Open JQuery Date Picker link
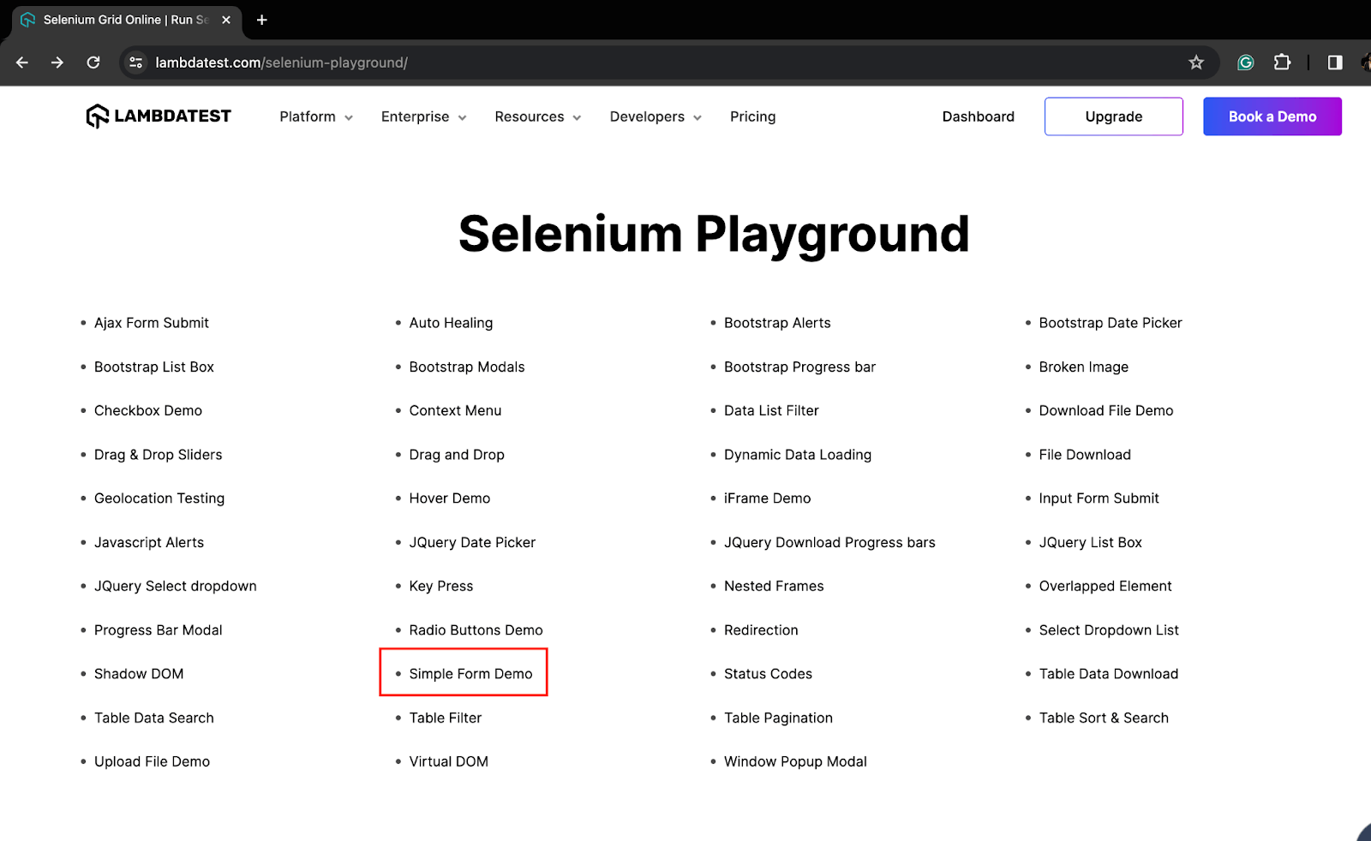Image resolution: width=1371 pixels, height=841 pixels. (472, 542)
